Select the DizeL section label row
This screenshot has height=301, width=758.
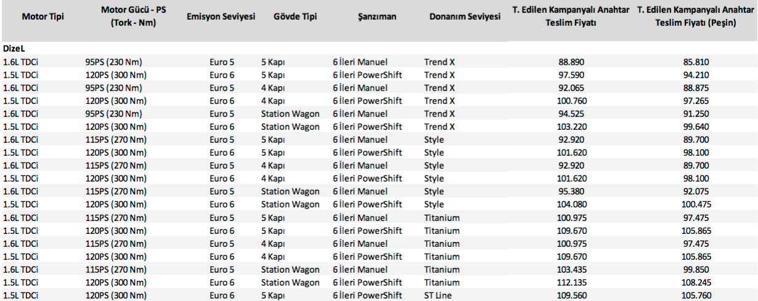pyautogui.click(x=14, y=48)
